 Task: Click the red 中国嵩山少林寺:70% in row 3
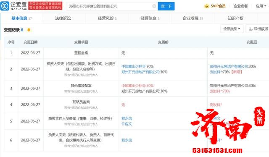pyautogui.click(x=137, y=86)
